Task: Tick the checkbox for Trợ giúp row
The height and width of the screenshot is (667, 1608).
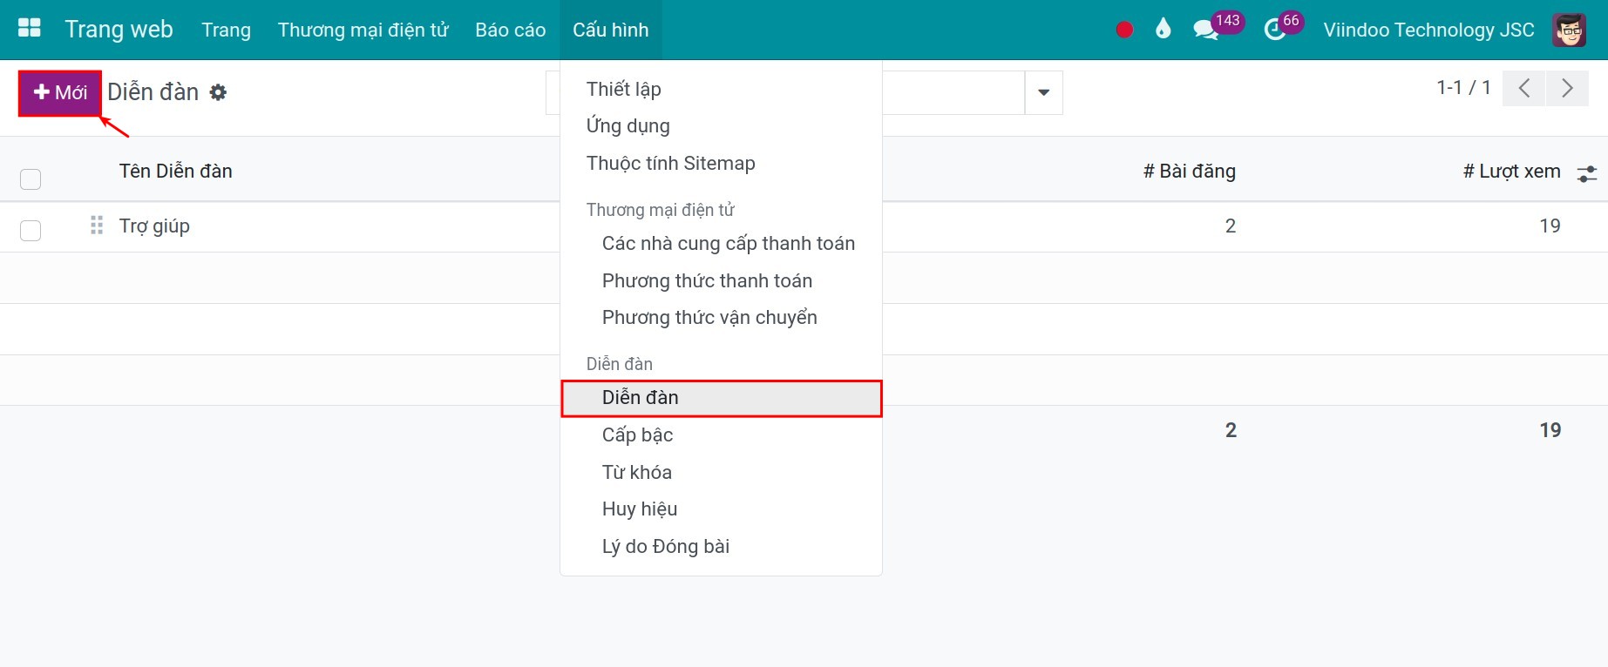Action: (x=31, y=230)
